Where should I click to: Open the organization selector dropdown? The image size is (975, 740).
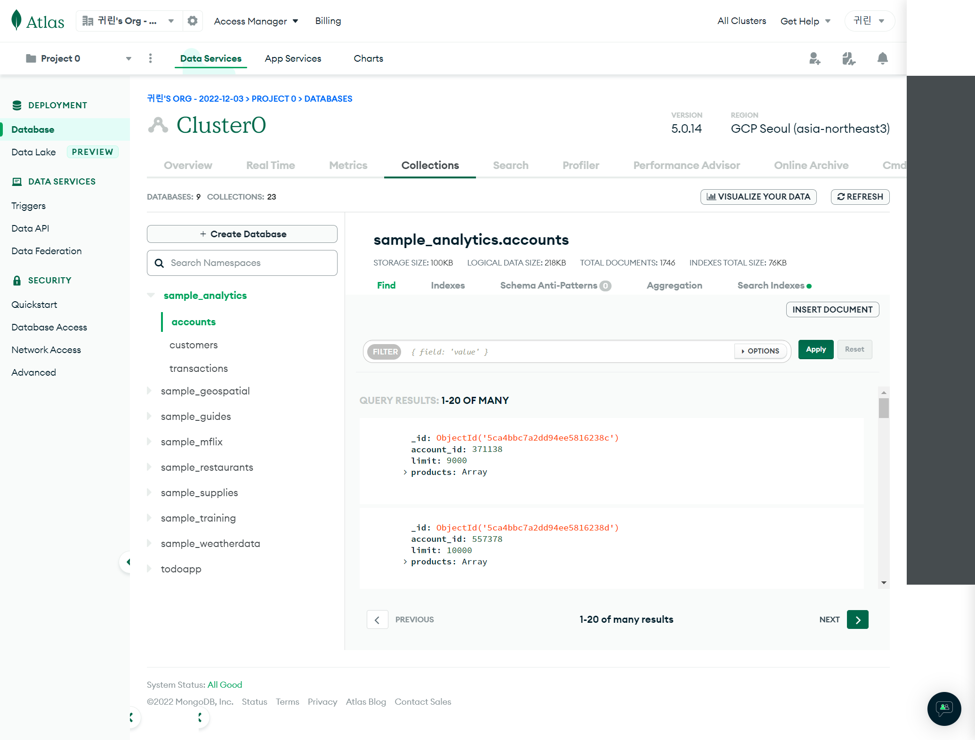tap(129, 21)
